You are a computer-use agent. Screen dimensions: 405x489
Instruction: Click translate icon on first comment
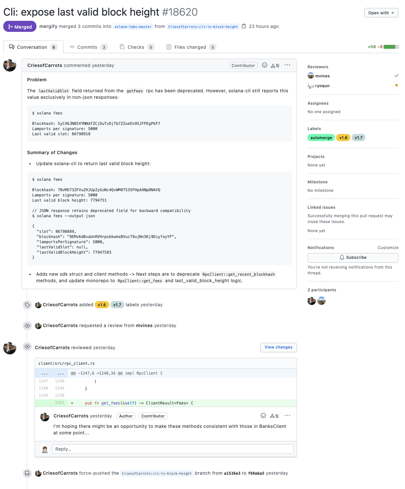coord(275,65)
